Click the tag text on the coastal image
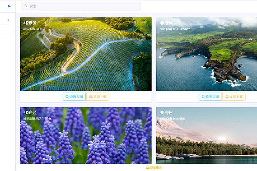 point(175,29)
